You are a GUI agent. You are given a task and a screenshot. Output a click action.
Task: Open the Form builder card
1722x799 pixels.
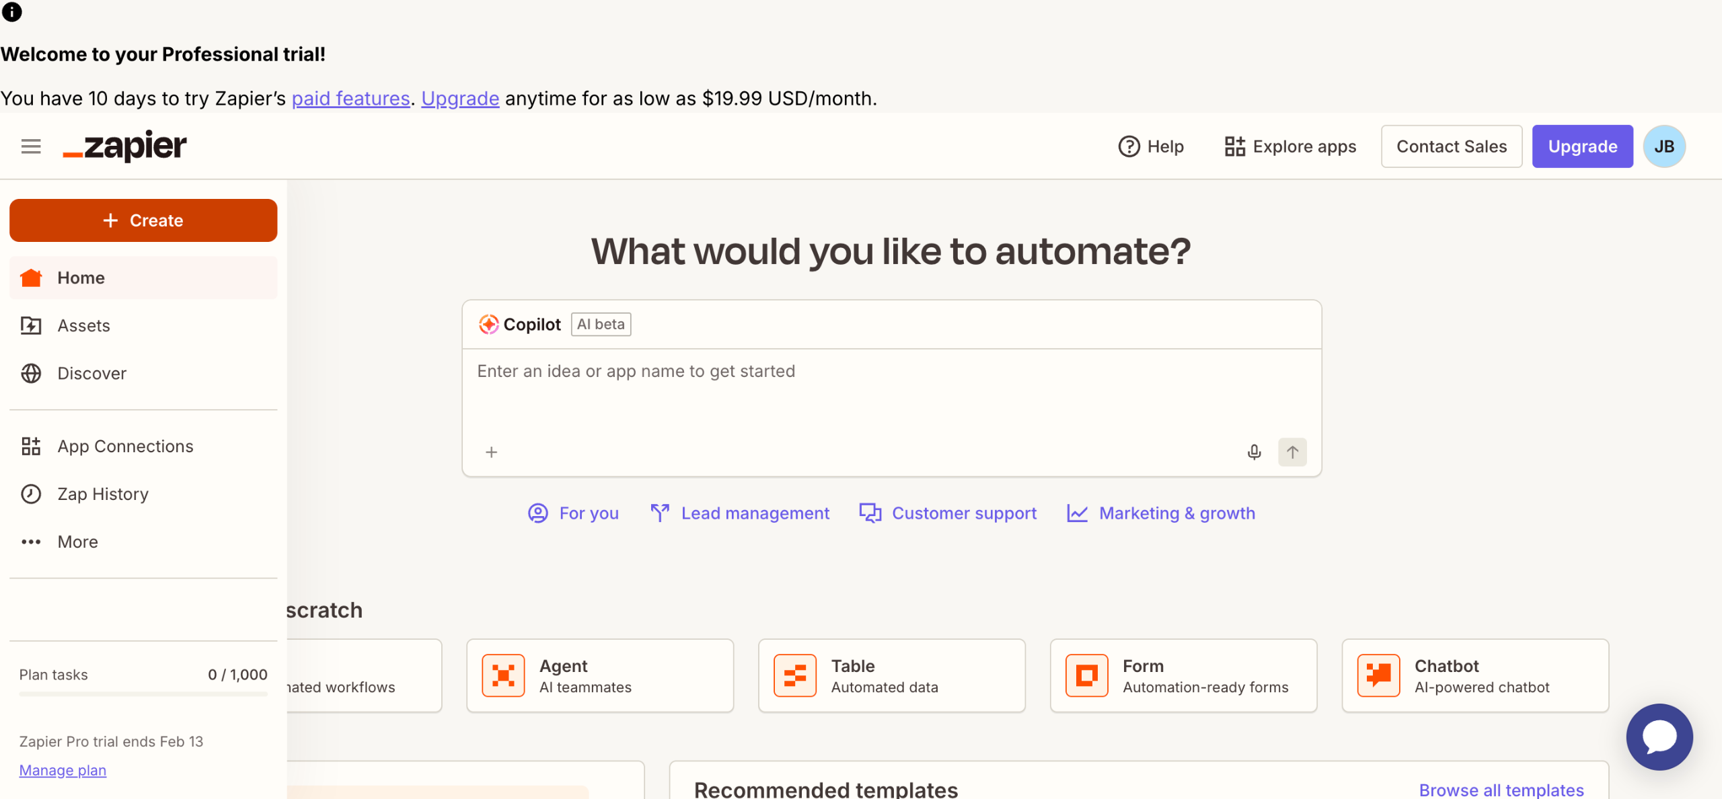[1183, 675]
